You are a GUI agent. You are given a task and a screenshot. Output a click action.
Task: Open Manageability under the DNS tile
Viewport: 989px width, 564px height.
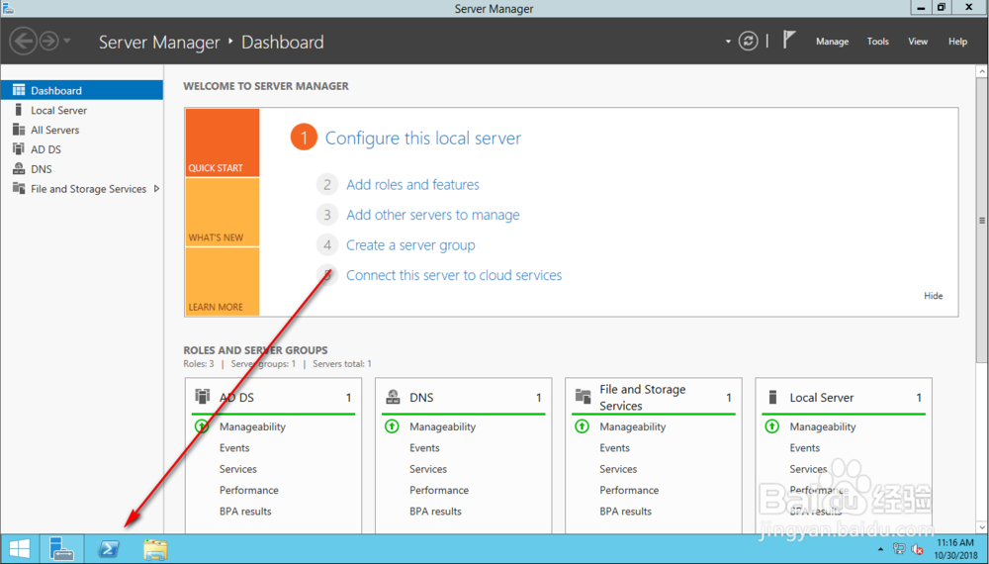442,427
